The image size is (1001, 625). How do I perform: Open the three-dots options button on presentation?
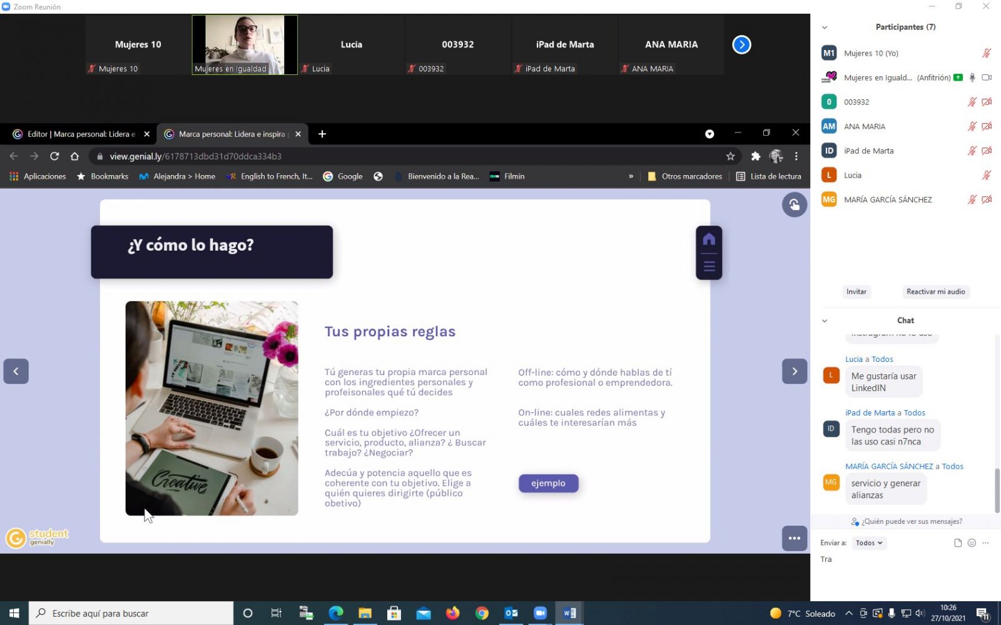(794, 538)
